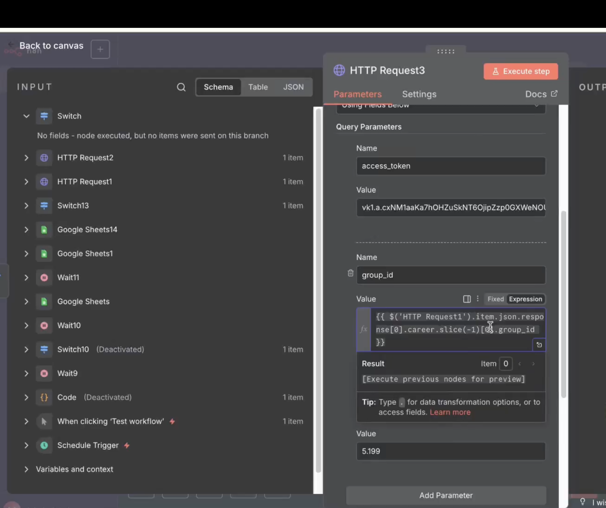This screenshot has width=606, height=508.
Task: Expand the HTTP Request2 node
Action: click(26, 158)
